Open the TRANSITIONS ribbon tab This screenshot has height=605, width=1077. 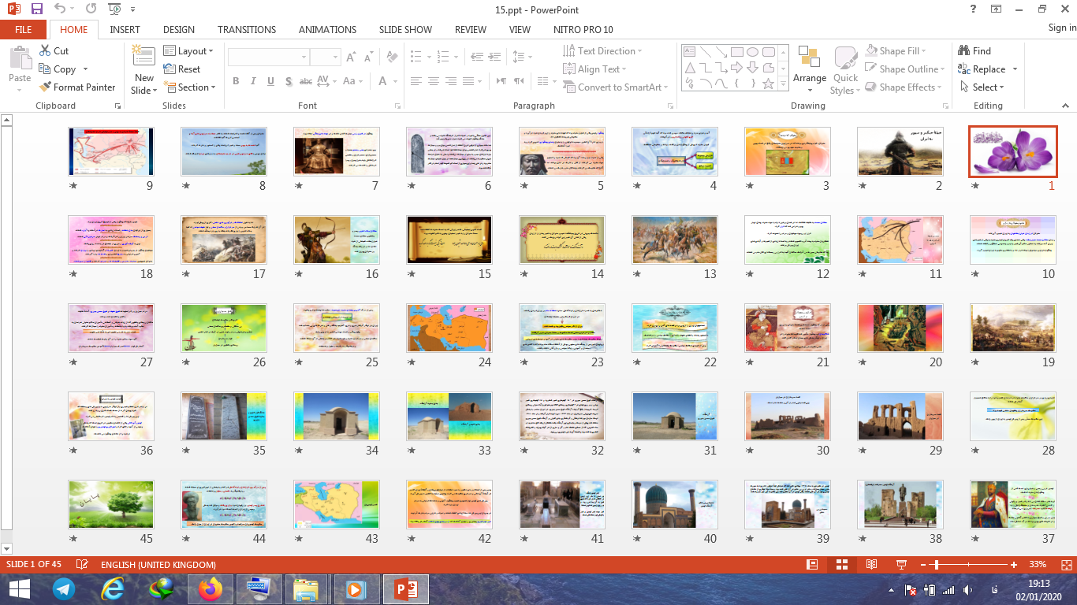click(x=247, y=29)
